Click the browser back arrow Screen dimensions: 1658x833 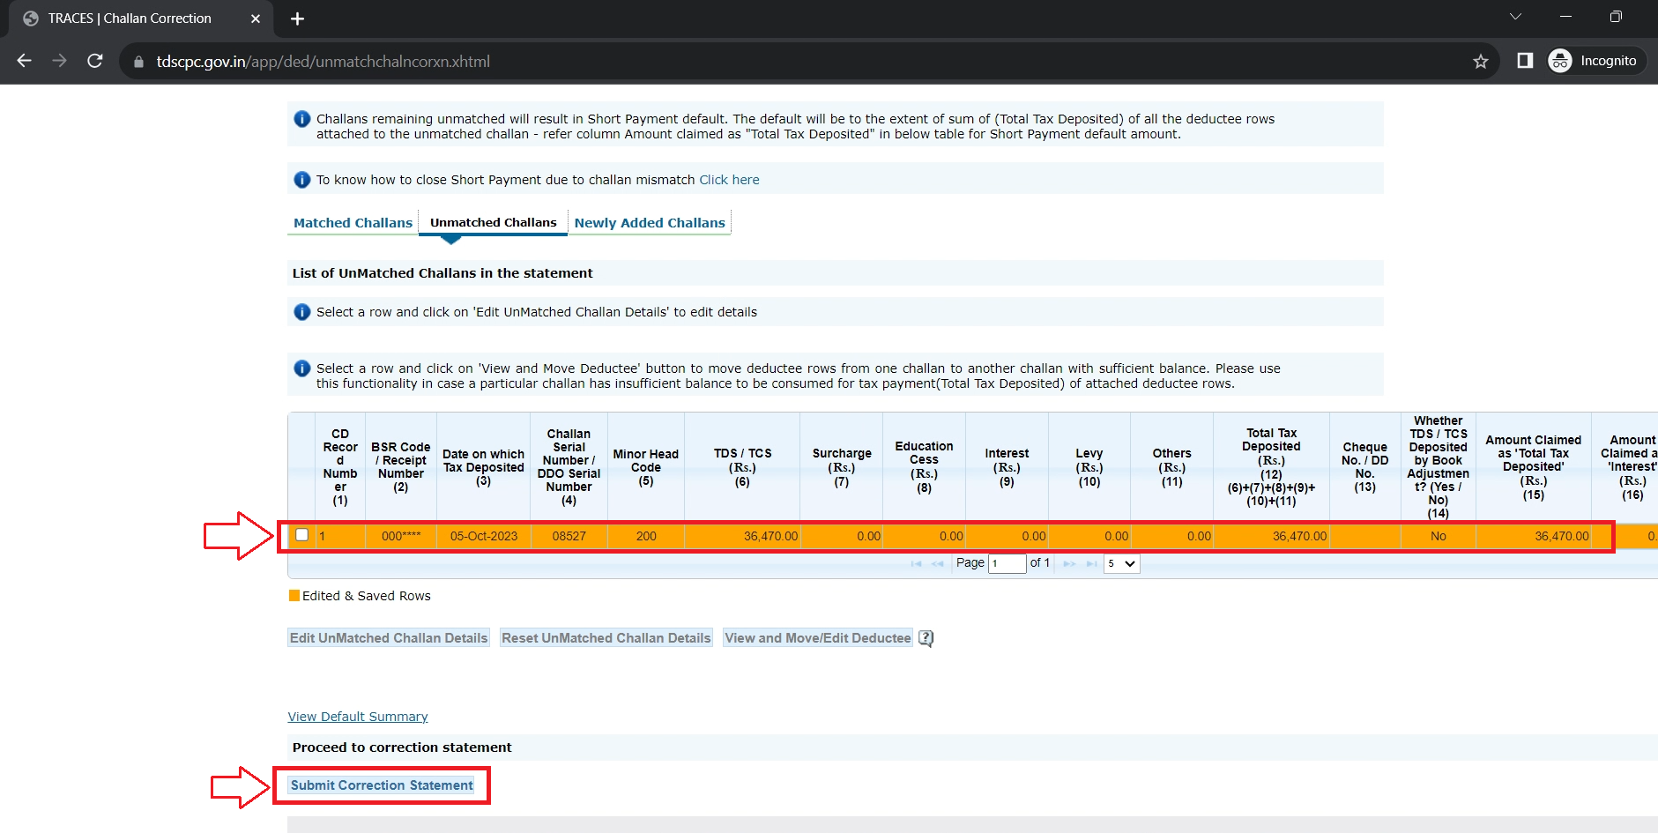[x=25, y=61]
